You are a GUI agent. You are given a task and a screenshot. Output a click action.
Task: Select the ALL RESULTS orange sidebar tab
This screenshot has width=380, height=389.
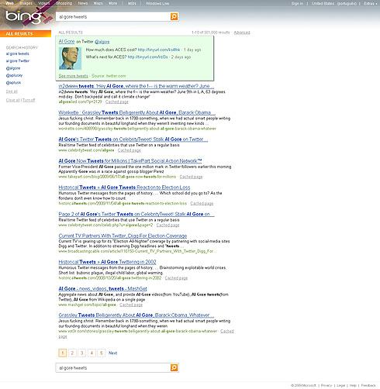(x=26, y=33)
